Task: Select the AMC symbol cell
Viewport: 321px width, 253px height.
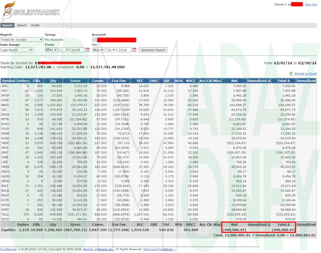Action: (4, 86)
